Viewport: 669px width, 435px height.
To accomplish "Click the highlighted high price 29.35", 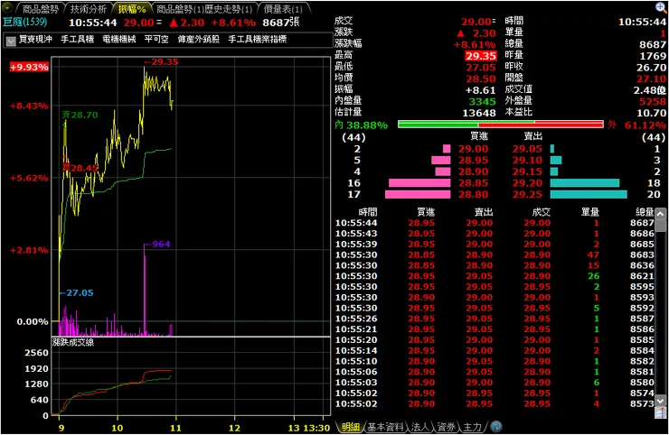I will point(481,56).
